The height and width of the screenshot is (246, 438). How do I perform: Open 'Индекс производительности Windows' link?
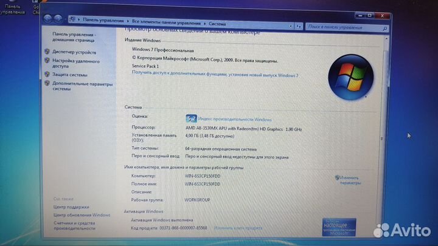(x=235, y=120)
